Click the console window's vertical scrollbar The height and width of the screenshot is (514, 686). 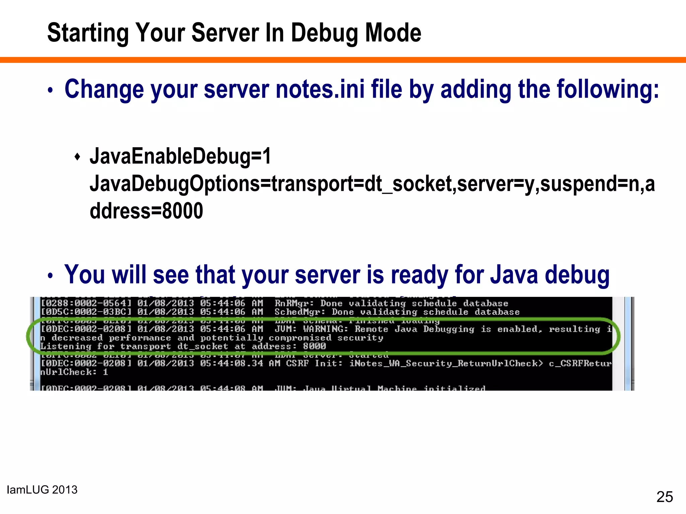point(618,343)
